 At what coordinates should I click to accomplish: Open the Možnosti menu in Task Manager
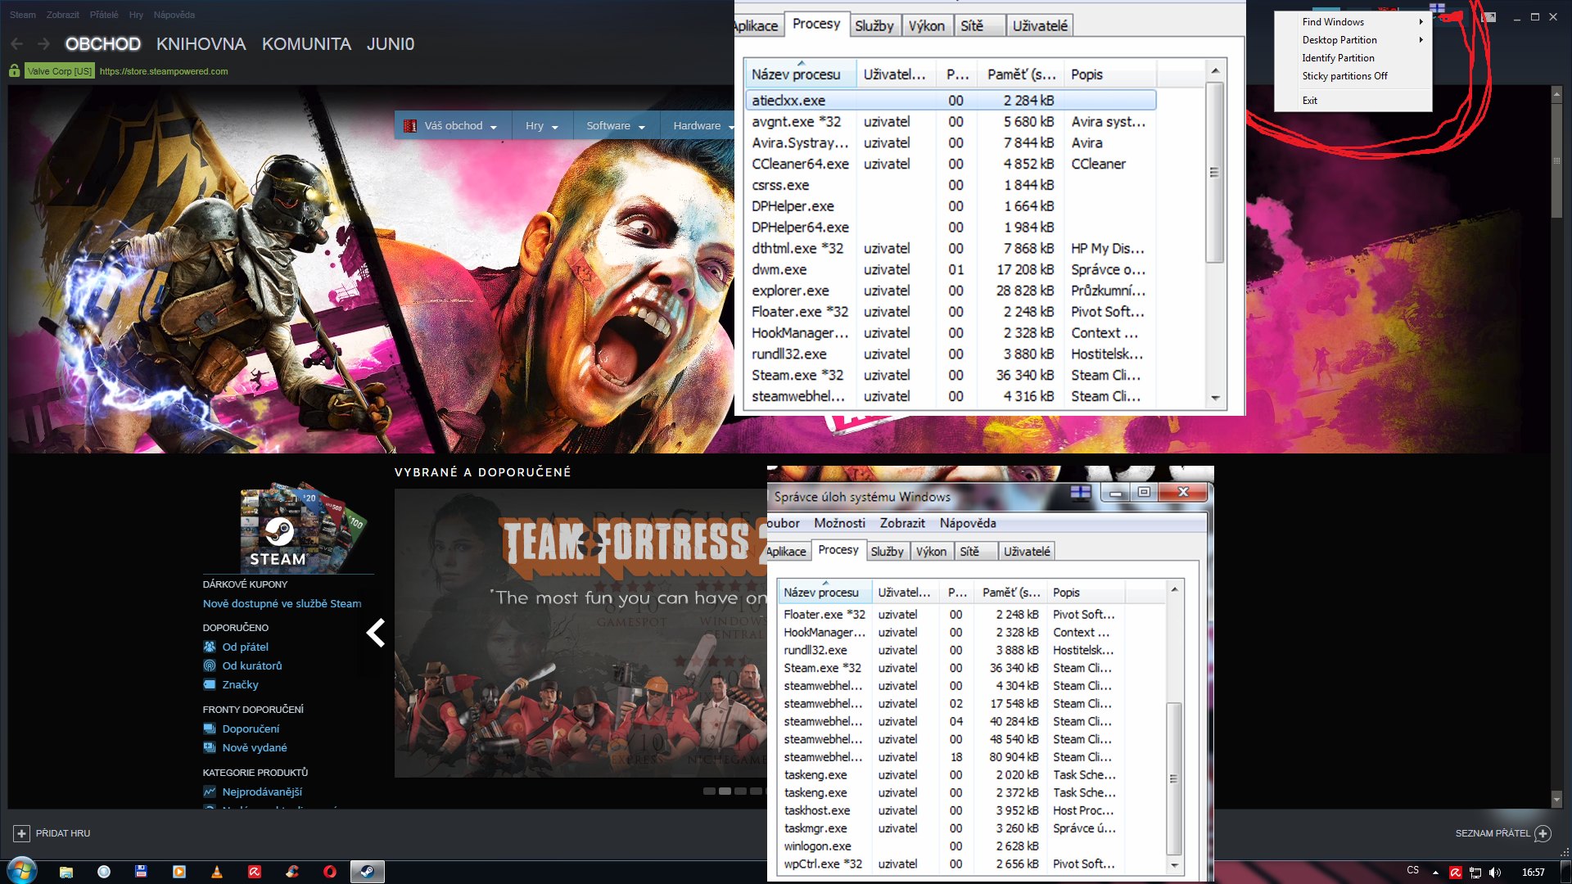pos(839,523)
